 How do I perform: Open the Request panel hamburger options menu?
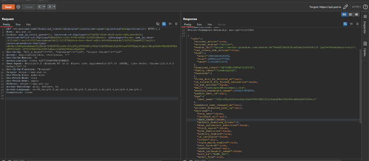point(176,24)
